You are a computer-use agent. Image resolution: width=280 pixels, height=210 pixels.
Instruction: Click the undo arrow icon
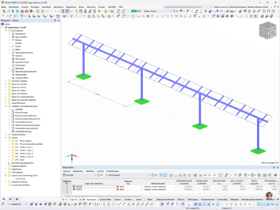tap(48, 11)
